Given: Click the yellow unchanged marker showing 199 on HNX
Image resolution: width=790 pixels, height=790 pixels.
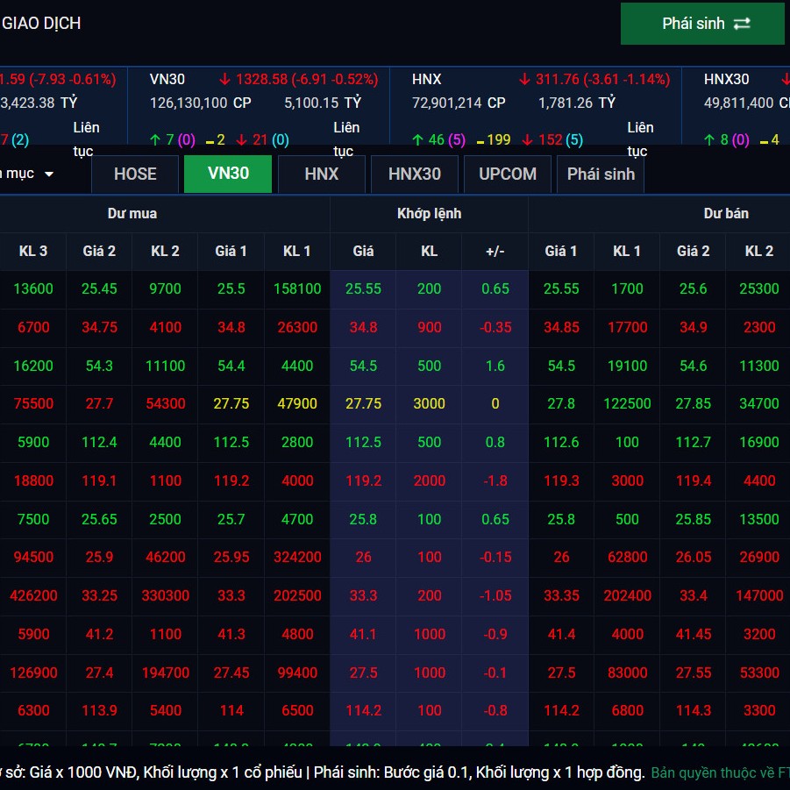Looking at the screenshot, I should [x=481, y=139].
